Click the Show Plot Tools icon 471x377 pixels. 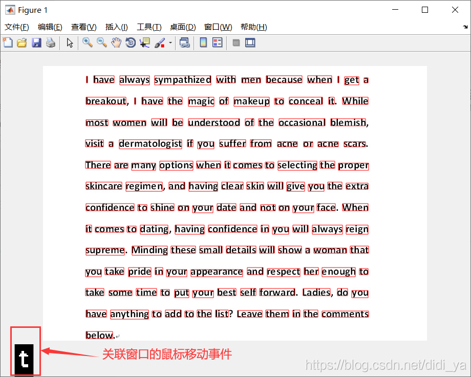pyautogui.click(x=250, y=42)
